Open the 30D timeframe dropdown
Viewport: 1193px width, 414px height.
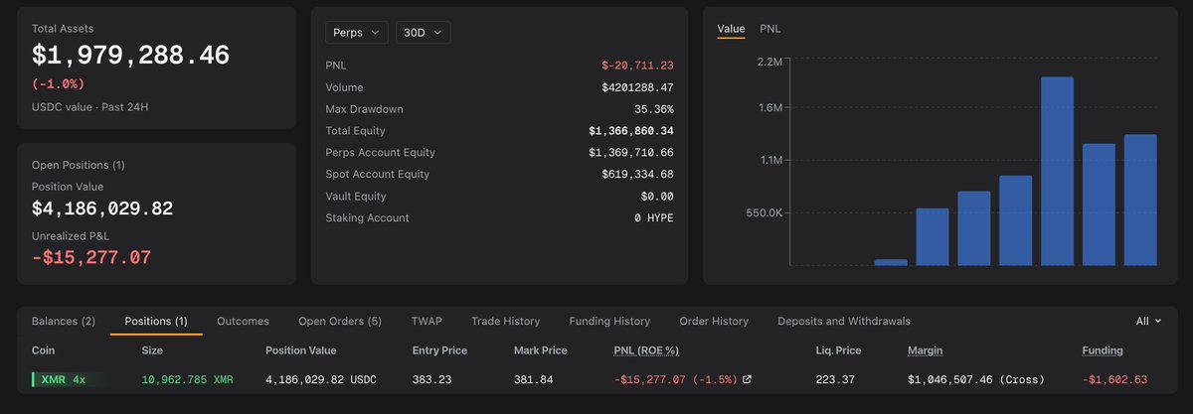pyautogui.click(x=424, y=32)
